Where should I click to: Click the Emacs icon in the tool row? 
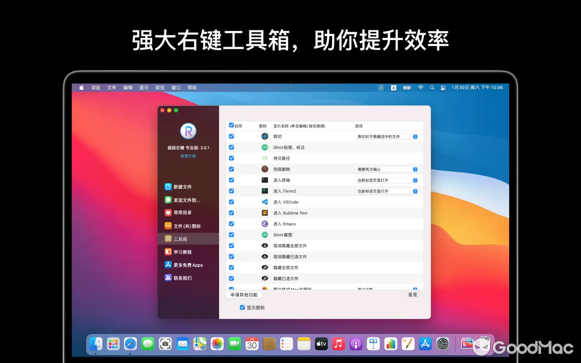click(x=265, y=223)
